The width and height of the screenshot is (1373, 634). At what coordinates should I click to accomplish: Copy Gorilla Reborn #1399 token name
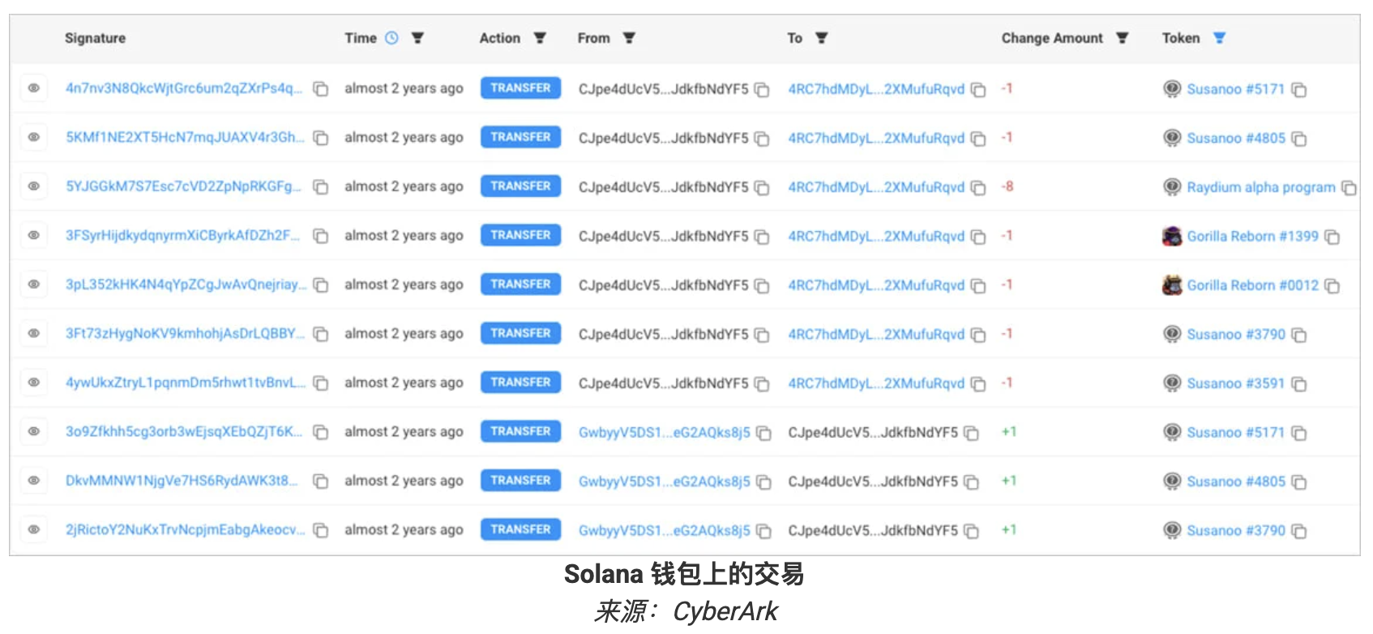tap(1332, 238)
